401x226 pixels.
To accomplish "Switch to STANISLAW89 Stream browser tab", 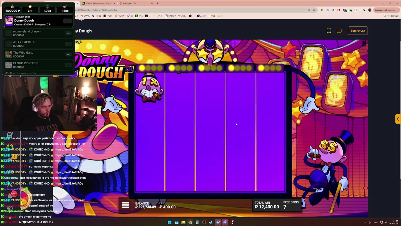I will click(98, 3).
